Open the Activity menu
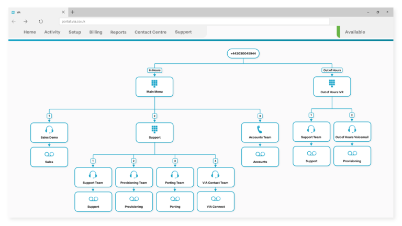Viewport: 402px width, 226px height. [52, 32]
